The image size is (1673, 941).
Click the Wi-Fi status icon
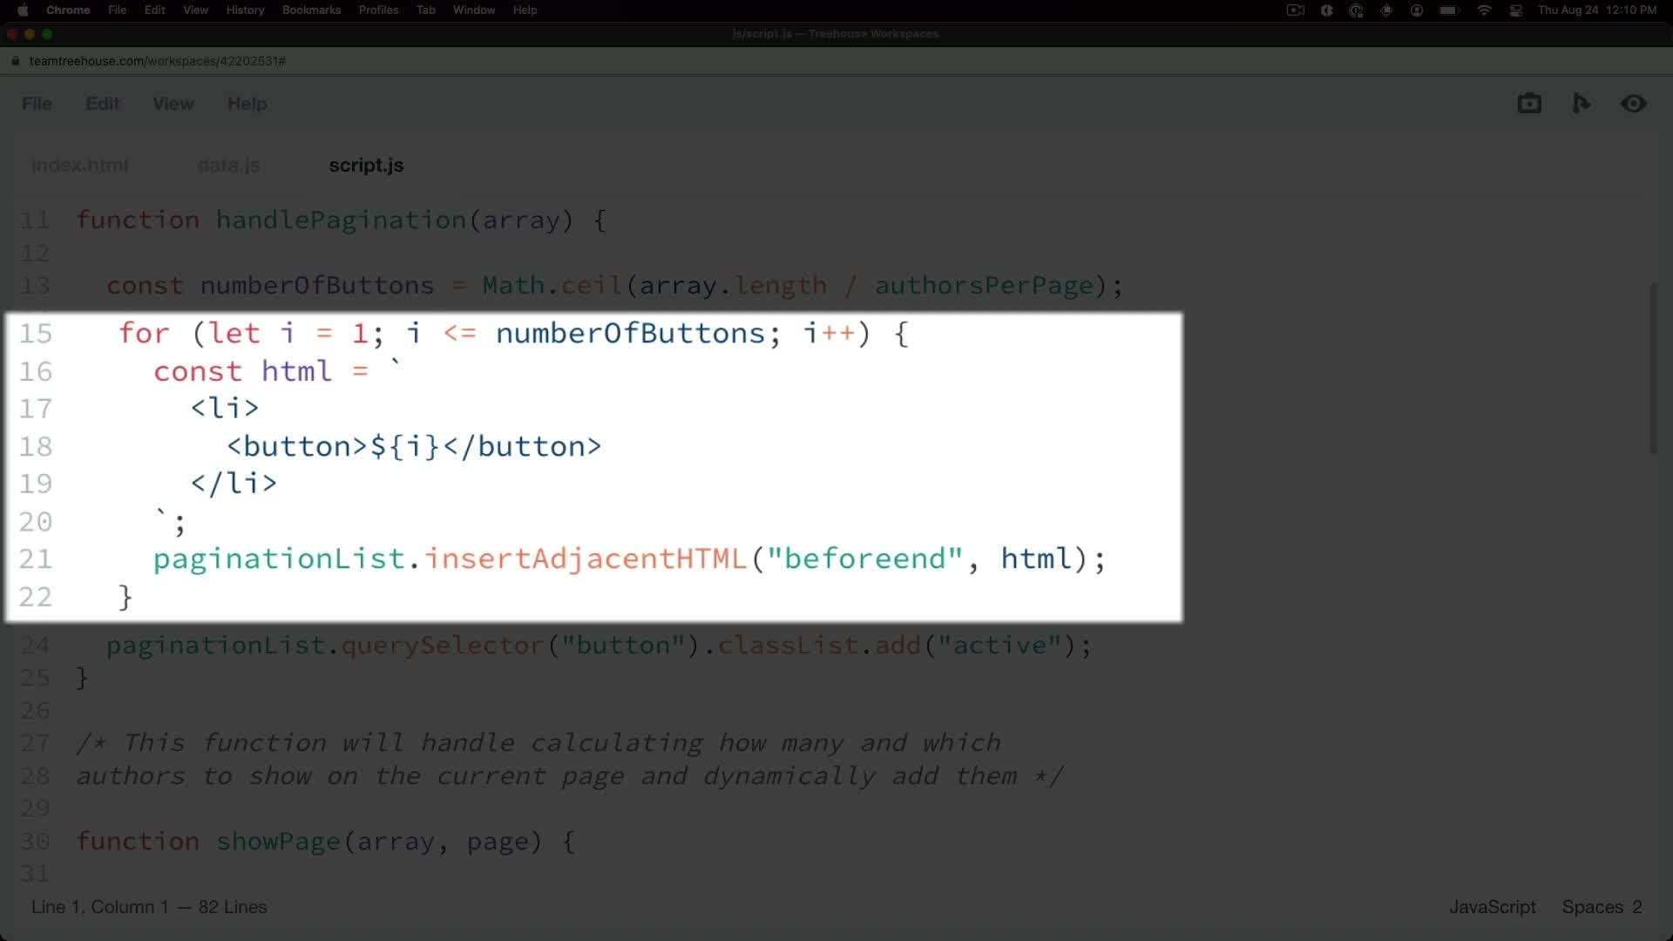[x=1484, y=10]
